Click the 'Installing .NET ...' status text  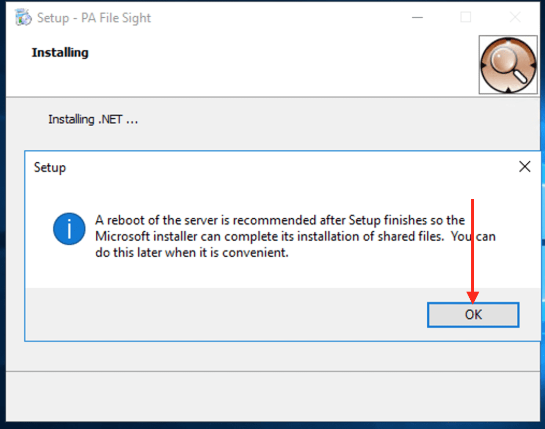[93, 119]
